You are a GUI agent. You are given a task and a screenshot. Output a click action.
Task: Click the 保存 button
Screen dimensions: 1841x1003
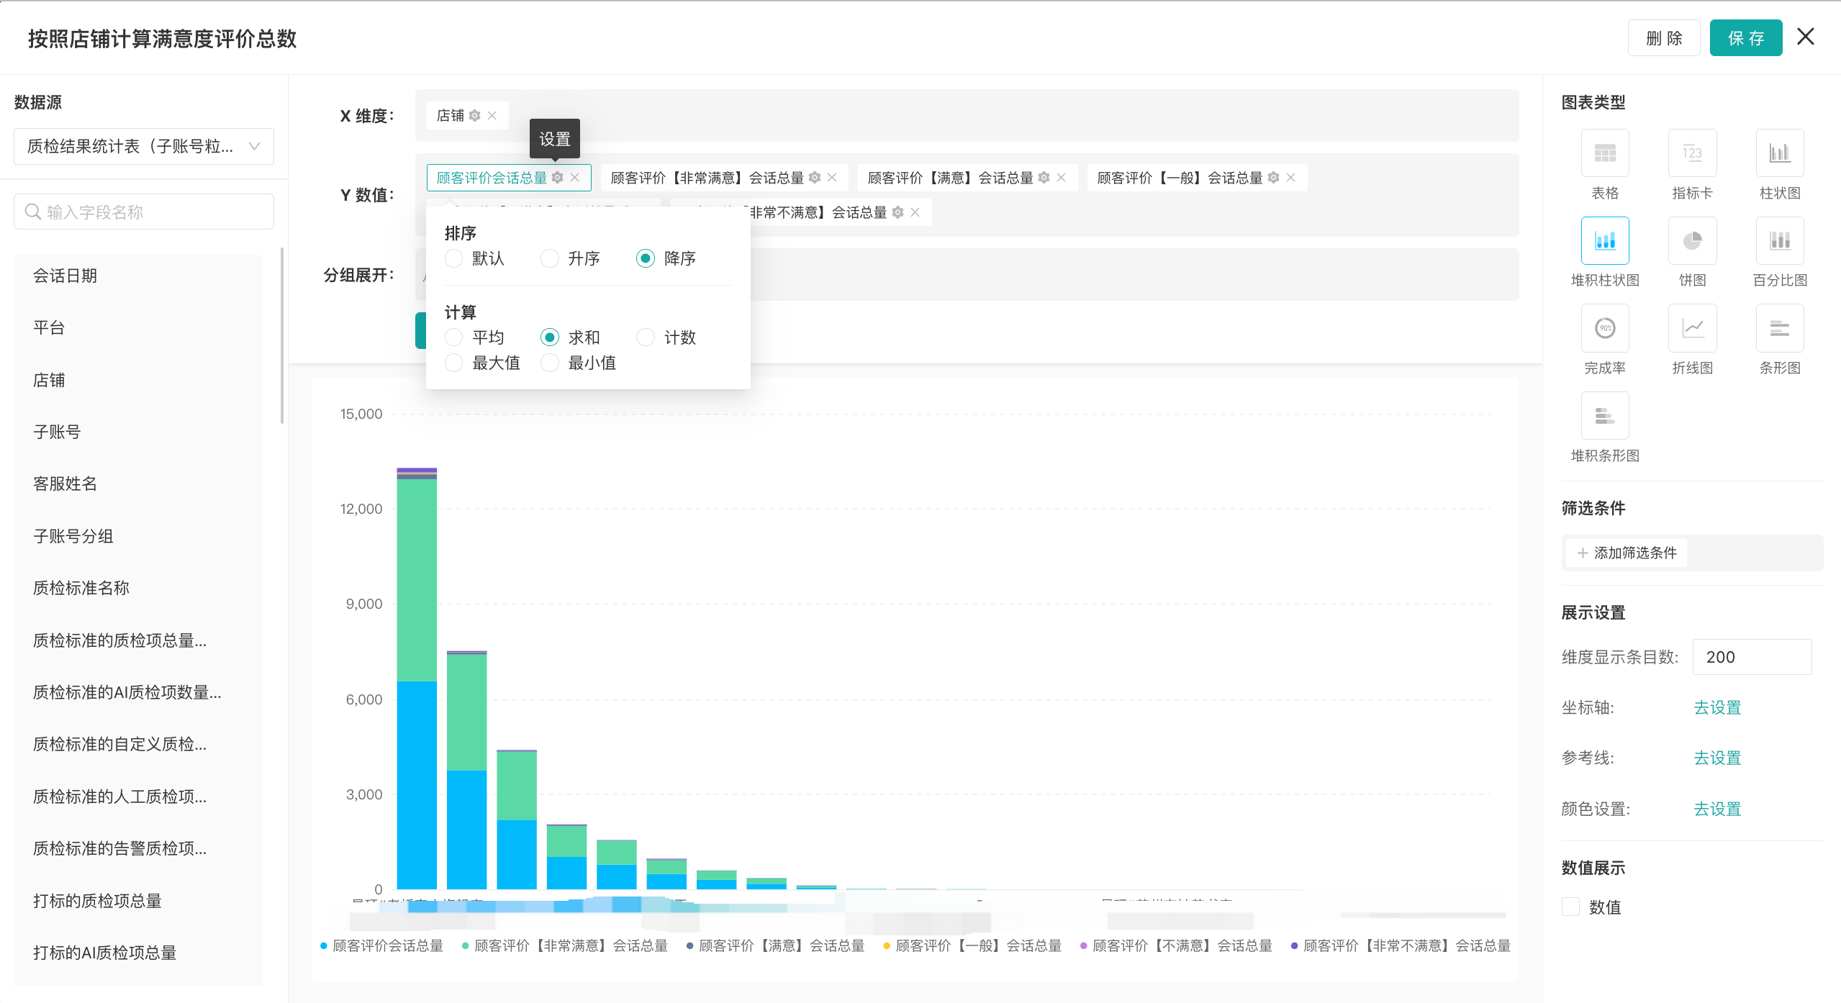tap(1745, 37)
